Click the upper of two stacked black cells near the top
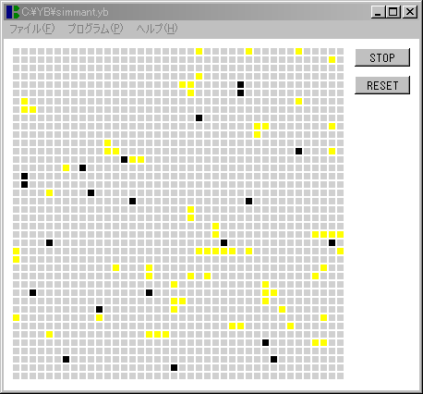423x394 pixels. [x=240, y=84]
